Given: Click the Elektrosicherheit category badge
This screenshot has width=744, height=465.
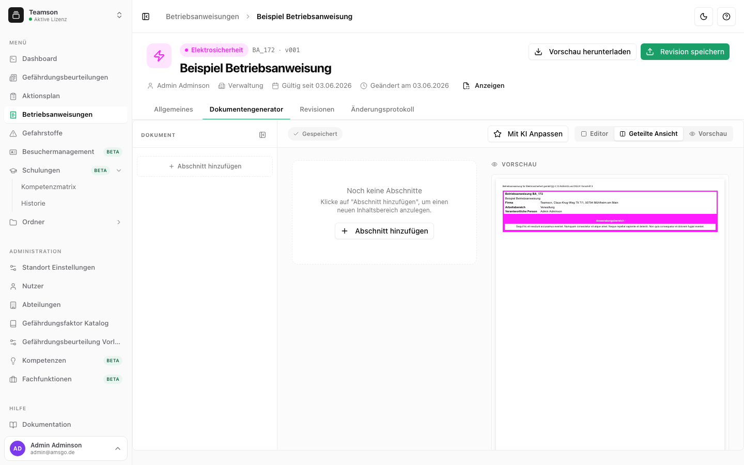Looking at the screenshot, I should tap(214, 50).
